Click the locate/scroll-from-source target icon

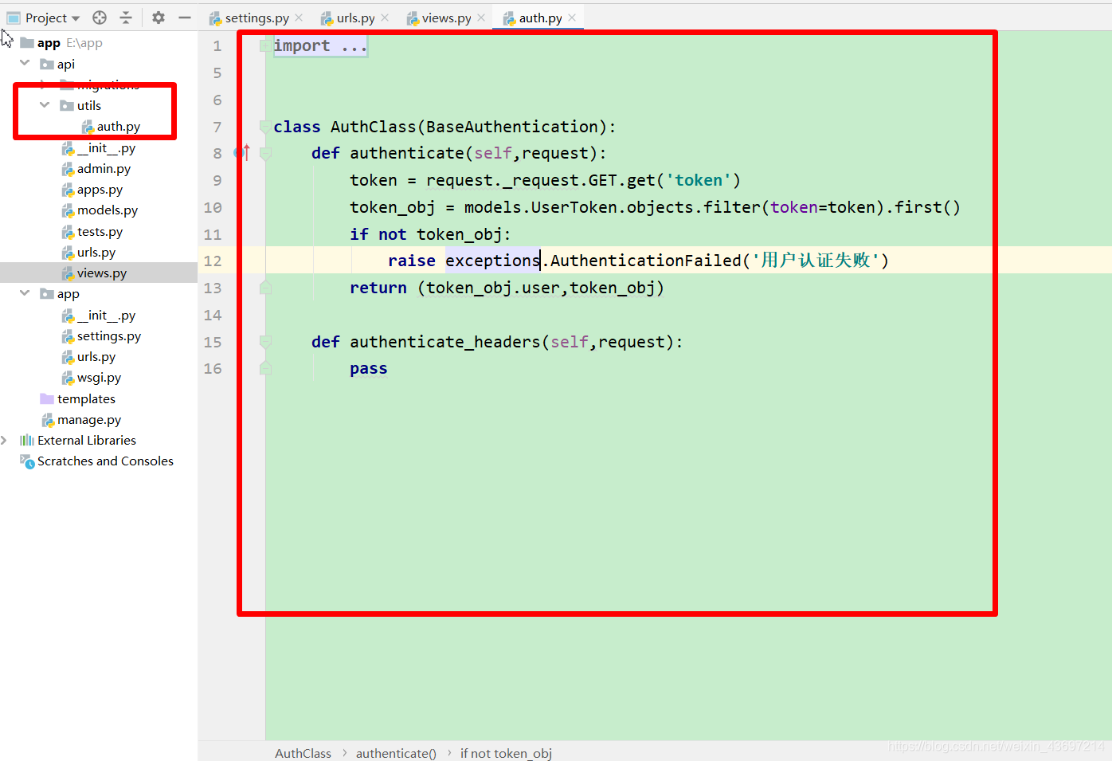[100, 18]
